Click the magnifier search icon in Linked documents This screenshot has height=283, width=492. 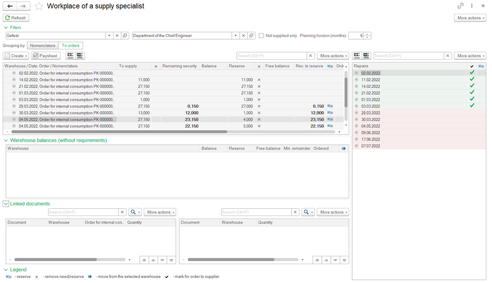tap(134, 212)
